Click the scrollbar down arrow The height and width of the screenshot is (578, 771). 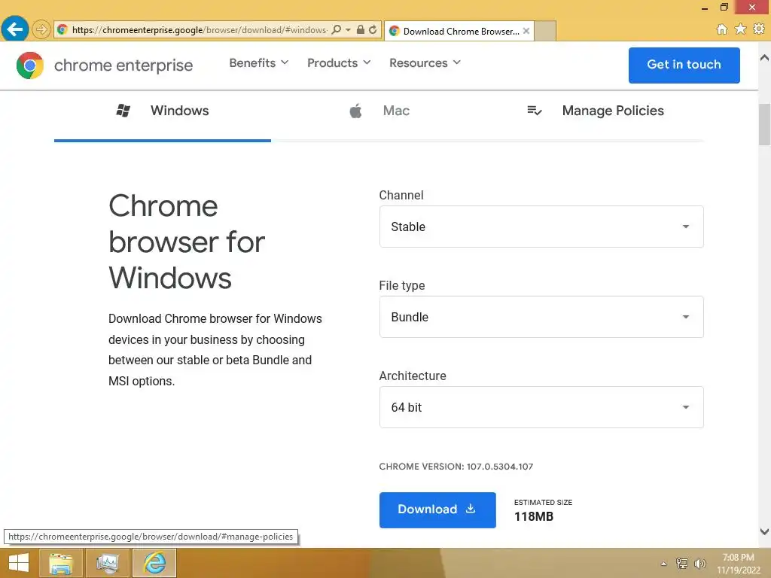[x=765, y=531]
